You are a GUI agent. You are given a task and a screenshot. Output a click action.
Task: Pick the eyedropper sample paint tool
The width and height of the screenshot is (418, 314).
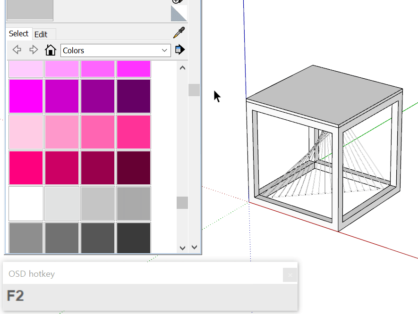click(179, 33)
